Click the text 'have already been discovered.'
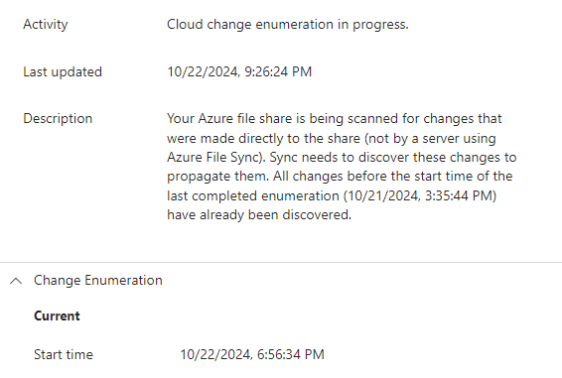The height and width of the screenshot is (378, 562). coord(259,215)
